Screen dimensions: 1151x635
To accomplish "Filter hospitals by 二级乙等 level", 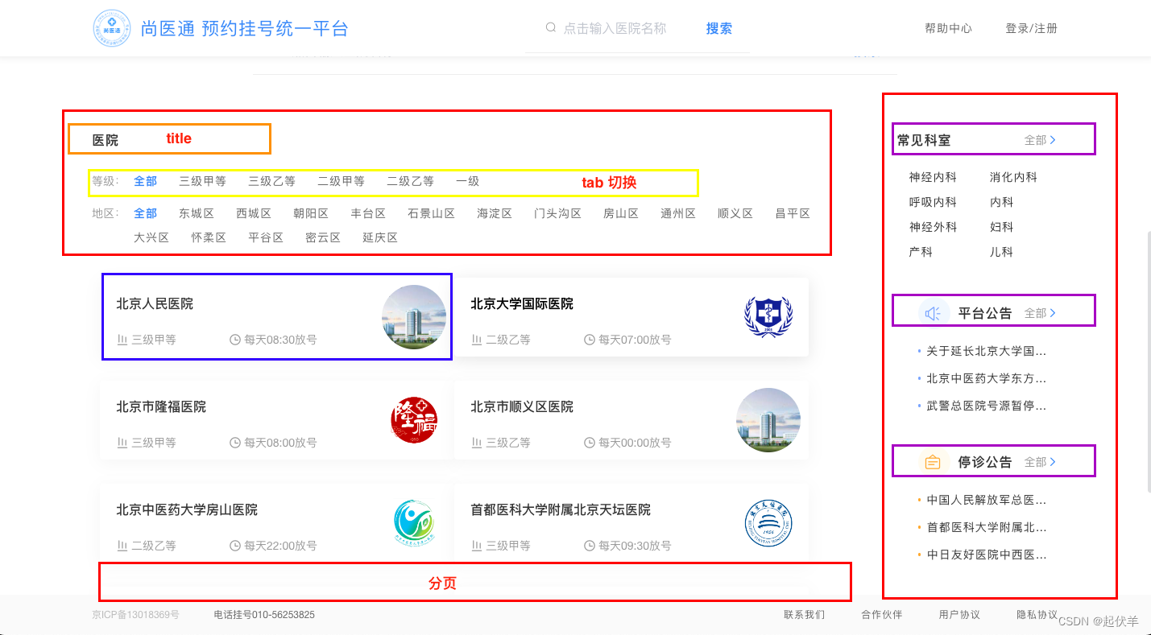I will pos(410,181).
